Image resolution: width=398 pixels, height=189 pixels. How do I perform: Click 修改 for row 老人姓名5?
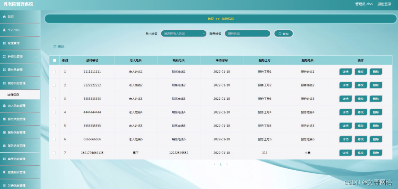click(x=361, y=126)
